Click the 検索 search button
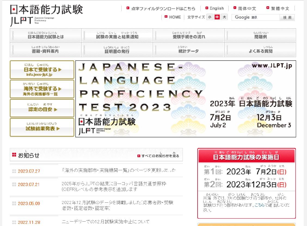The width and height of the screenshot is (307, 226). (287, 18)
